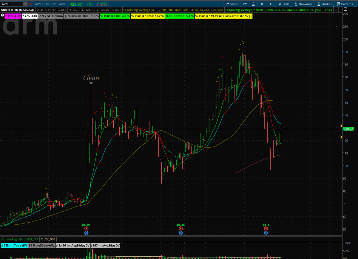Open the Patterns dropdown menu
The width and height of the screenshot is (358, 259).
click(x=345, y=4)
